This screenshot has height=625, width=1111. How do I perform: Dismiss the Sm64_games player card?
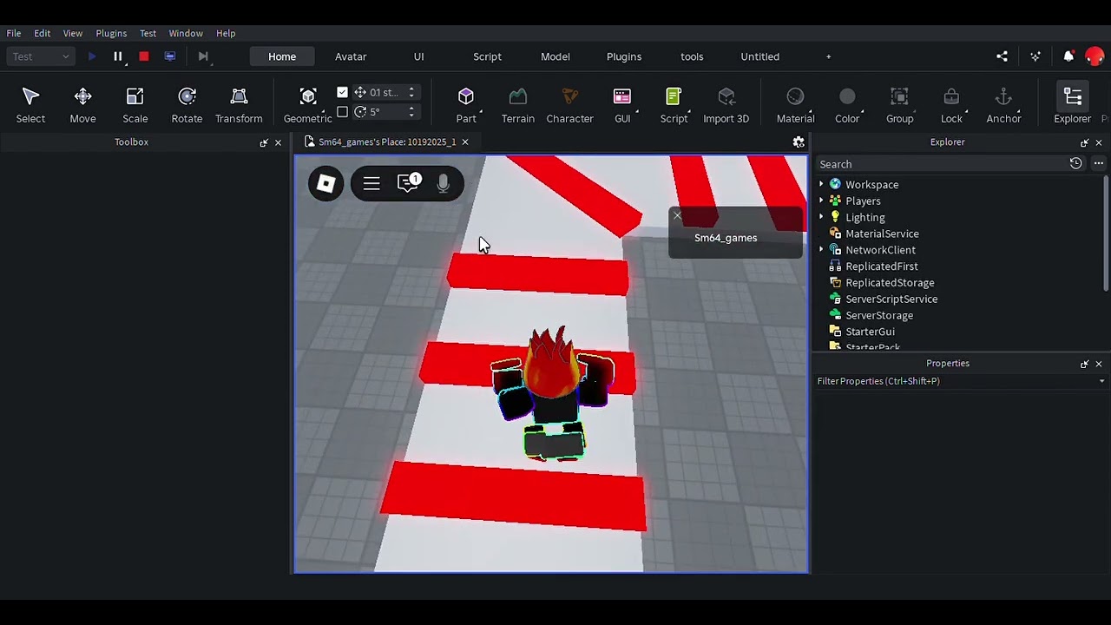click(x=677, y=216)
